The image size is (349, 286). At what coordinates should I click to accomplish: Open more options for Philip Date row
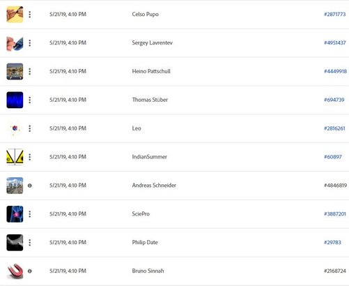click(30, 243)
